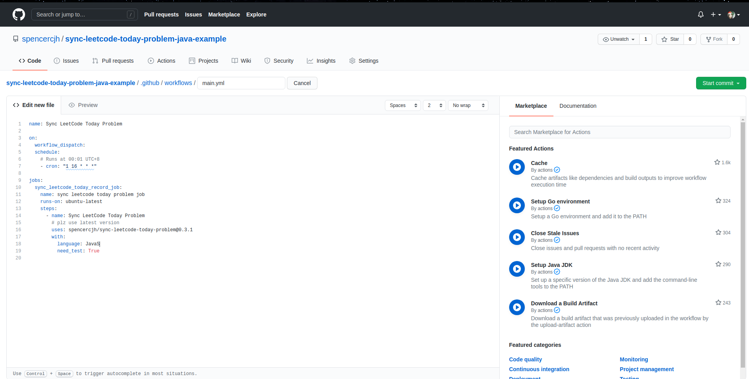This screenshot has width=749, height=379.
Task: Open sync-leetcode-today-problem-java-example repo title link
Action: coord(146,39)
